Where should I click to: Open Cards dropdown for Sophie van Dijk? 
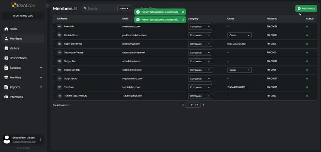point(240,70)
